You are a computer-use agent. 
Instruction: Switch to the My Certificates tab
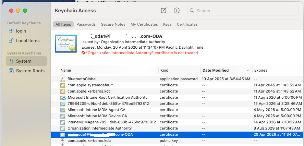point(144,24)
